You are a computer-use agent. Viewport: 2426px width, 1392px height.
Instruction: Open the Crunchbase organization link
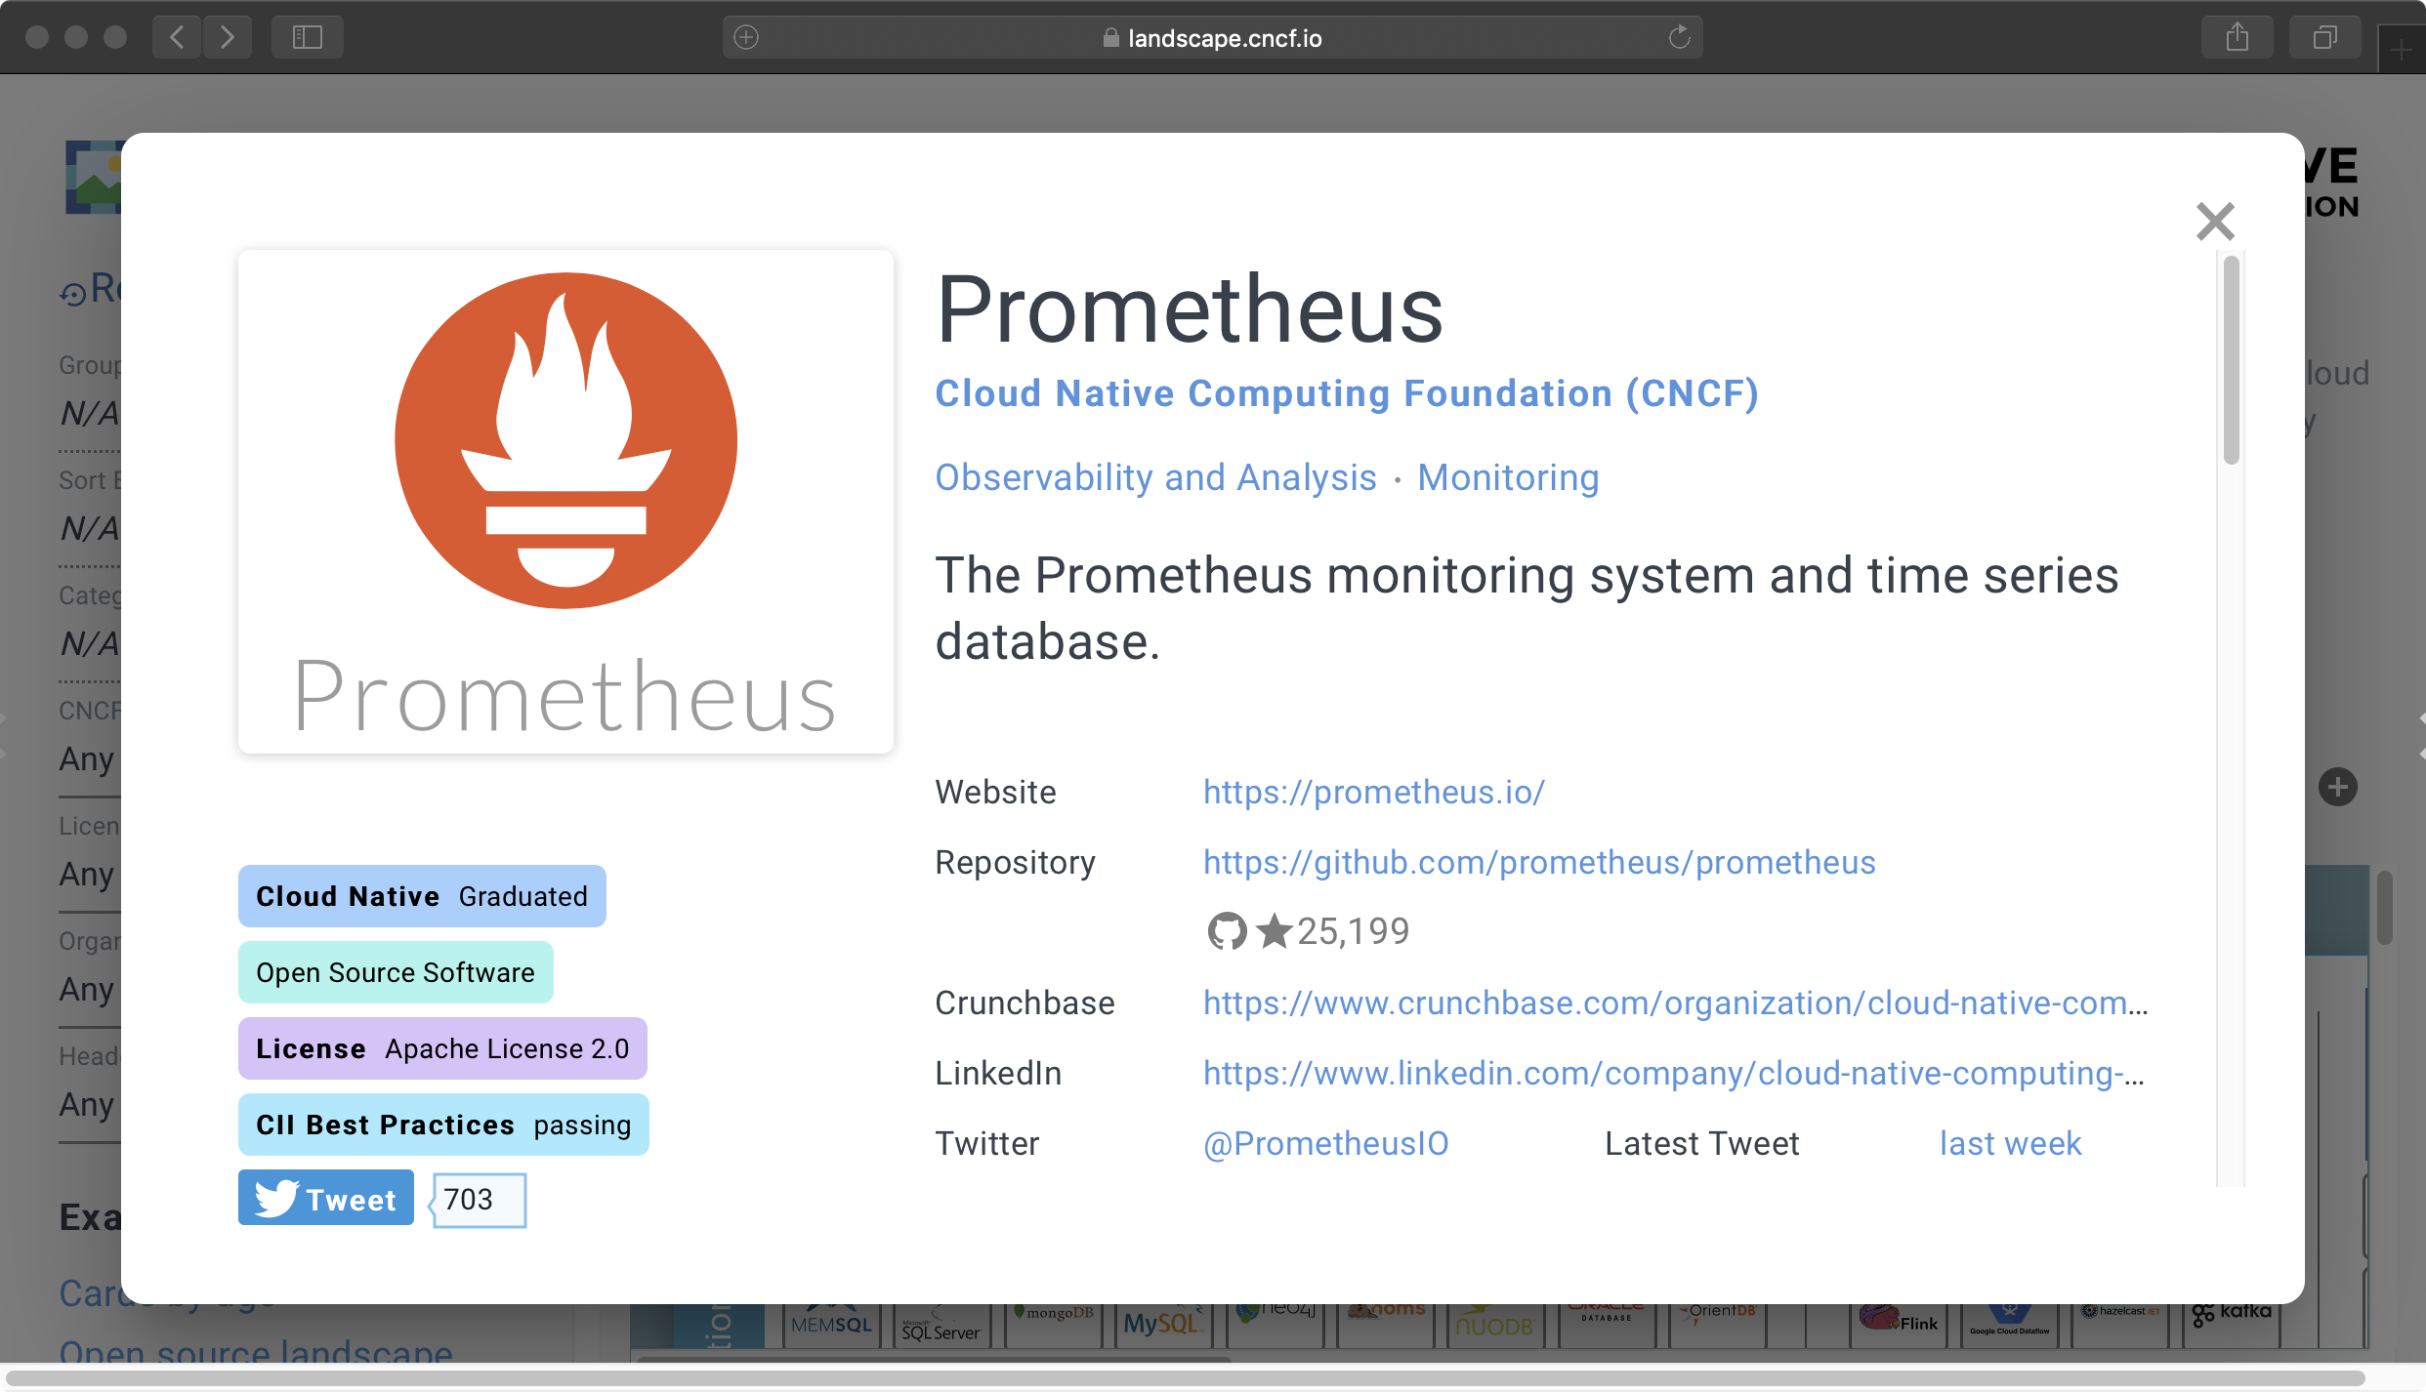pos(1674,1003)
